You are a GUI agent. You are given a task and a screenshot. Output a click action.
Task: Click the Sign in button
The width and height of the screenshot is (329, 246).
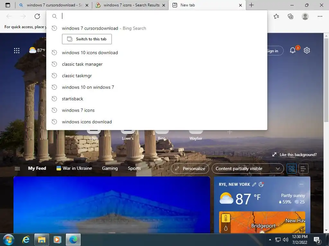coord(275,51)
